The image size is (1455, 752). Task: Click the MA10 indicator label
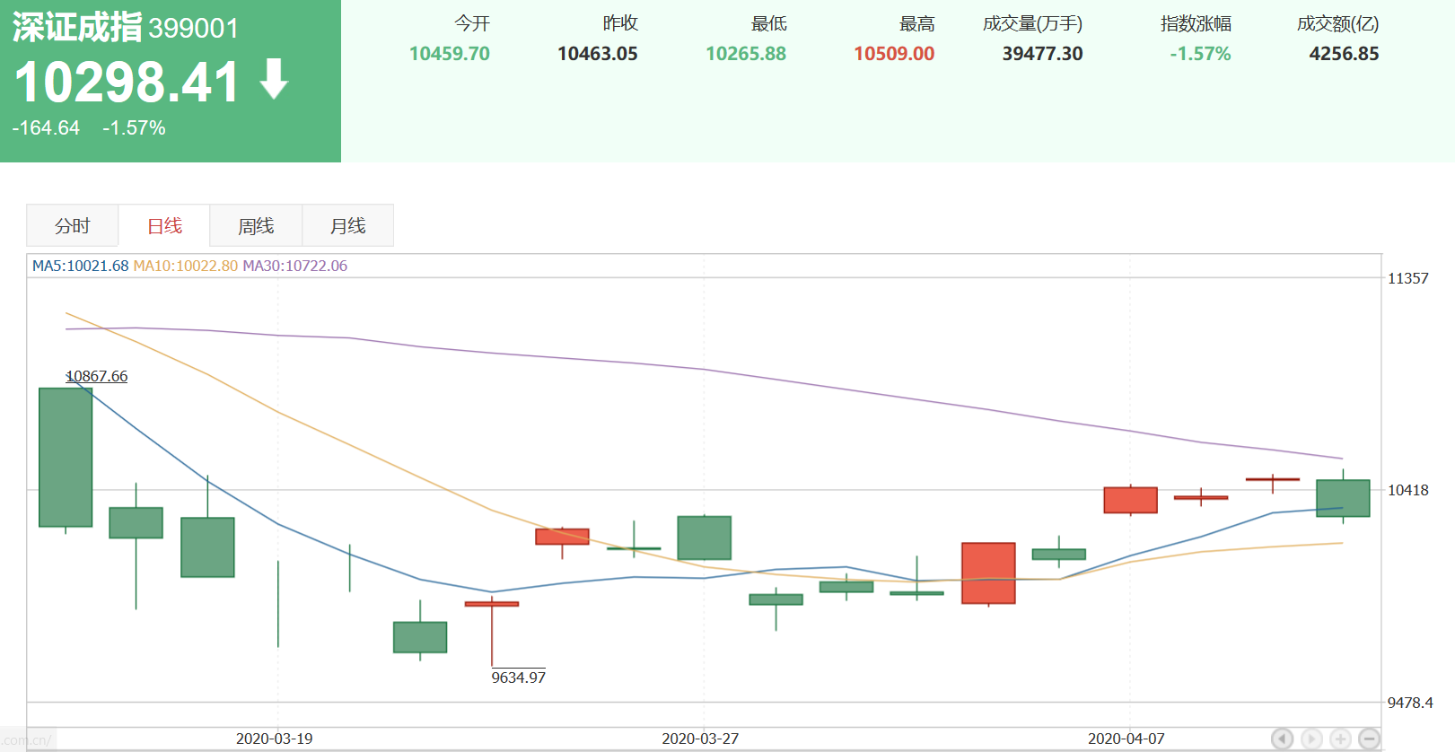(185, 266)
